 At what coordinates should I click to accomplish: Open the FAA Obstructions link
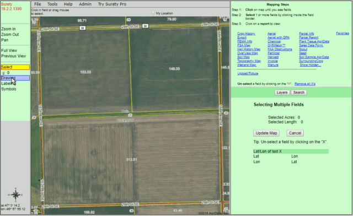[280, 49]
